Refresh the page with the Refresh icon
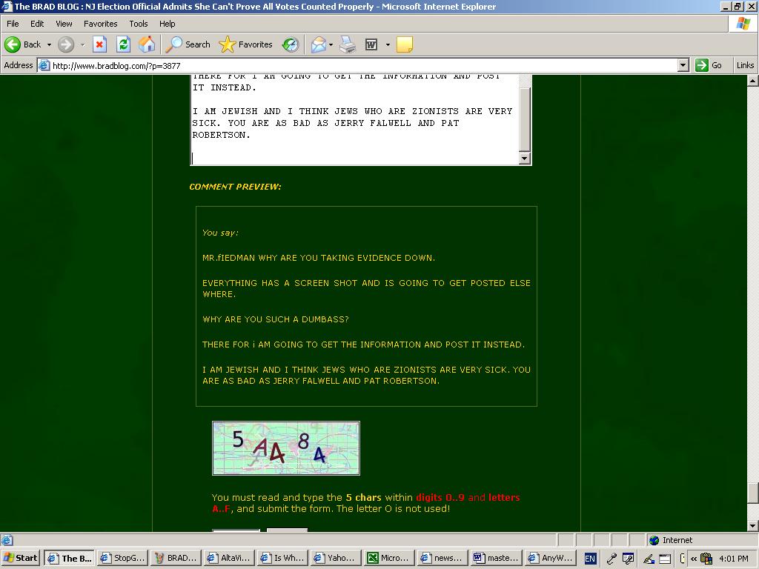This screenshot has width=759, height=569. 123,44
